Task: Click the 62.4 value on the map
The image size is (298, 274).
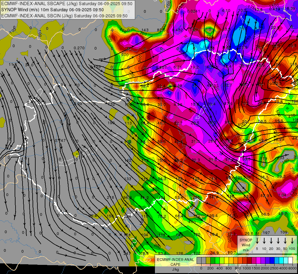Action: (145, 86)
